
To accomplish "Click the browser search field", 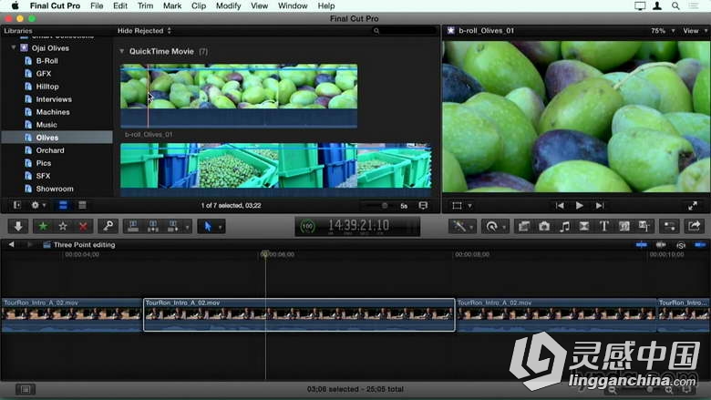I will pos(405,31).
